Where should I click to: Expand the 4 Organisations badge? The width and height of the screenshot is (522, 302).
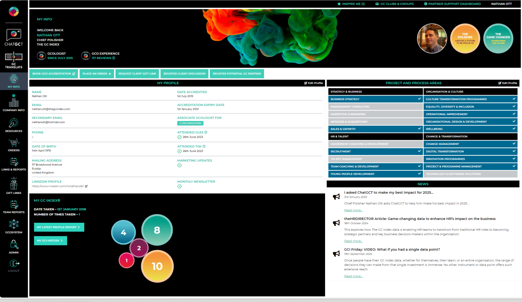pos(190,123)
